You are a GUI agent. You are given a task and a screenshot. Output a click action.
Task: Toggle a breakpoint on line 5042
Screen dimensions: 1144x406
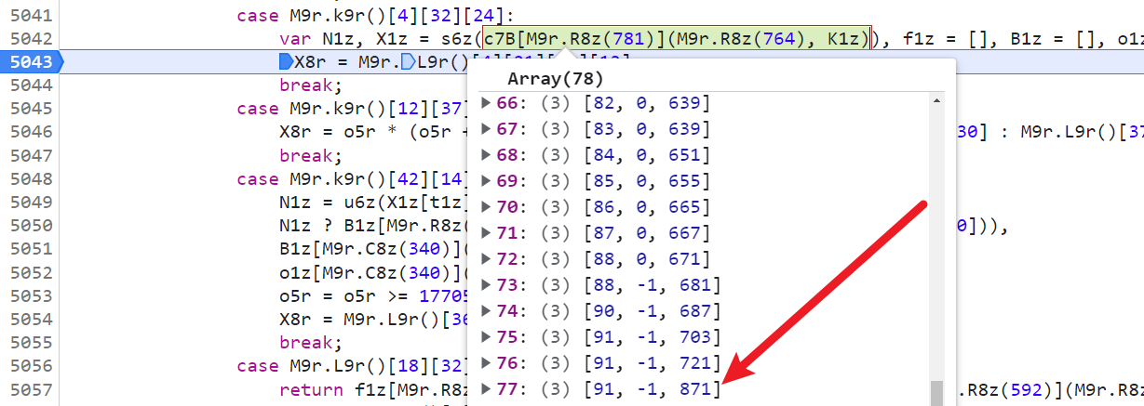(x=28, y=39)
